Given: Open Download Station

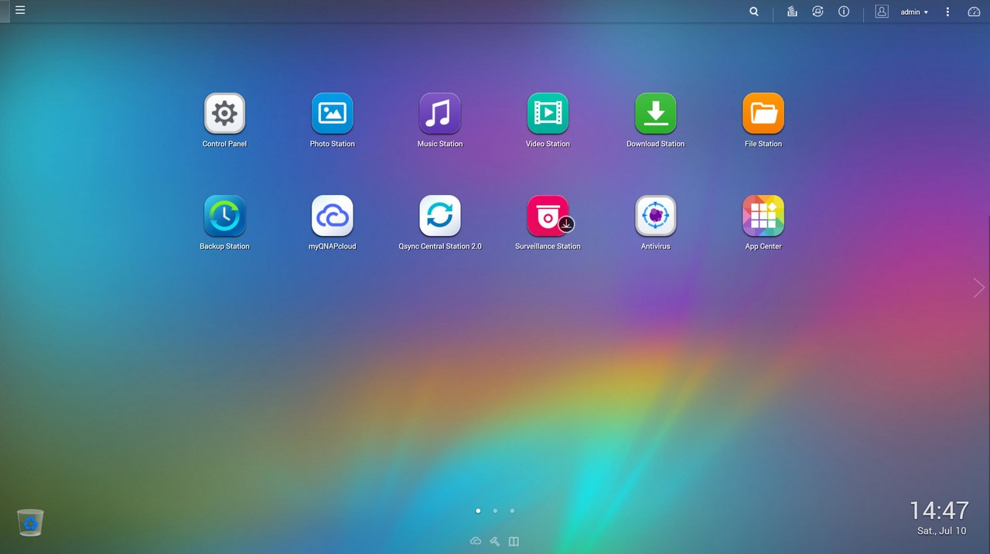Looking at the screenshot, I should click(655, 114).
